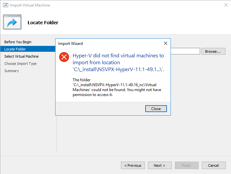Open the Select Virtual Machine step
231x174 pixels.
(x=21, y=56)
